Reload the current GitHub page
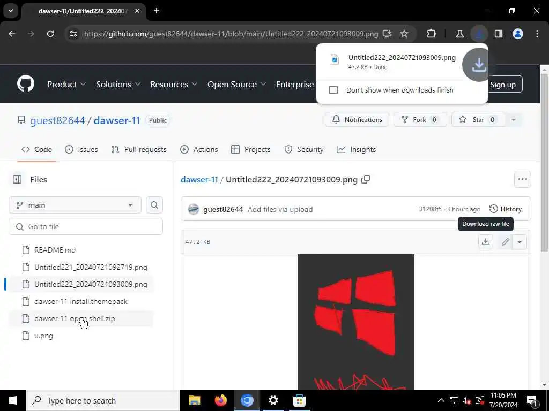This screenshot has width=549, height=411. [50, 34]
